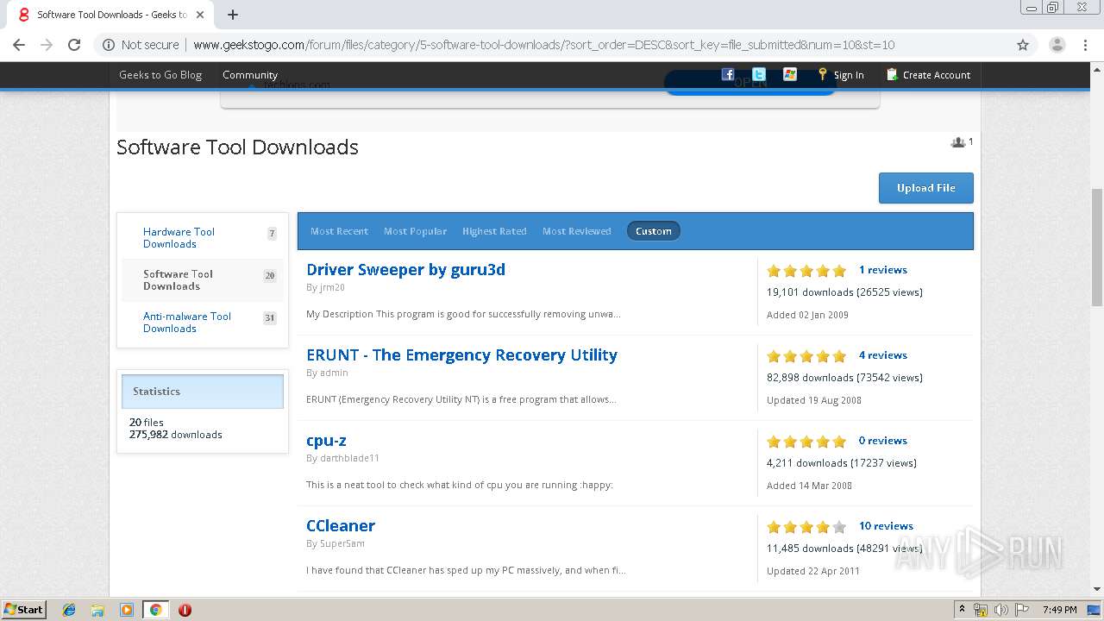Open the file explorer taskbar icon
The width and height of the screenshot is (1104, 621).
coord(97,610)
